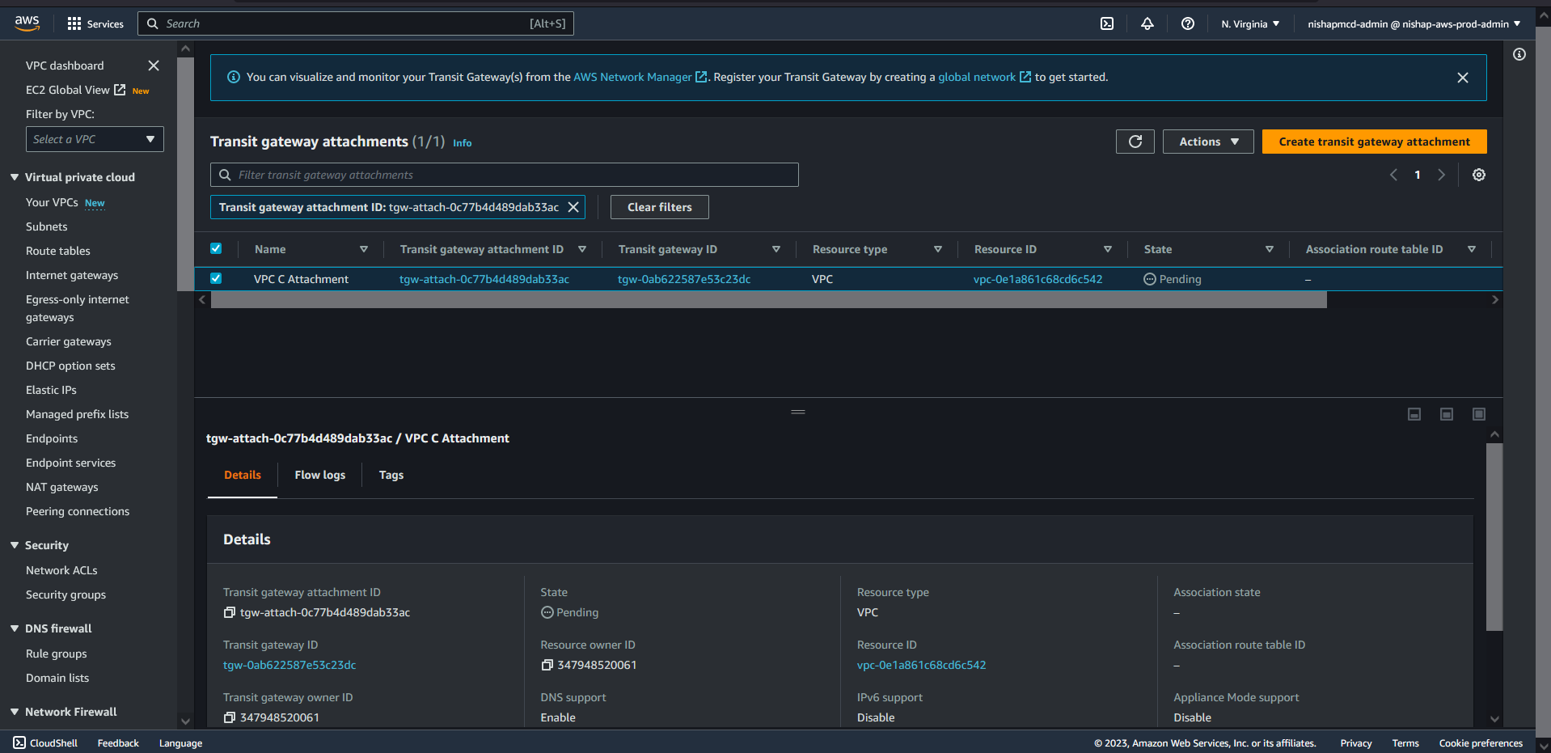Screen dimensions: 1551x753
Task: Click the table's horizontal scrollbar
Action: 768,300
